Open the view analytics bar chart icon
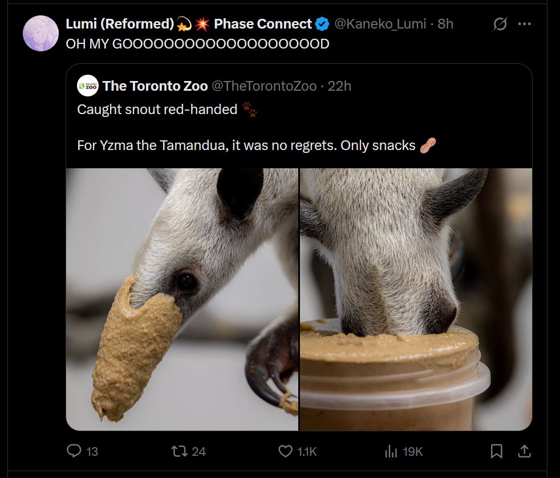The image size is (560, 478). point(391,451)
